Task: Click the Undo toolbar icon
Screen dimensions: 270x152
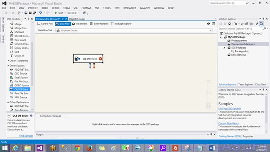Action: tap(40, 13)
